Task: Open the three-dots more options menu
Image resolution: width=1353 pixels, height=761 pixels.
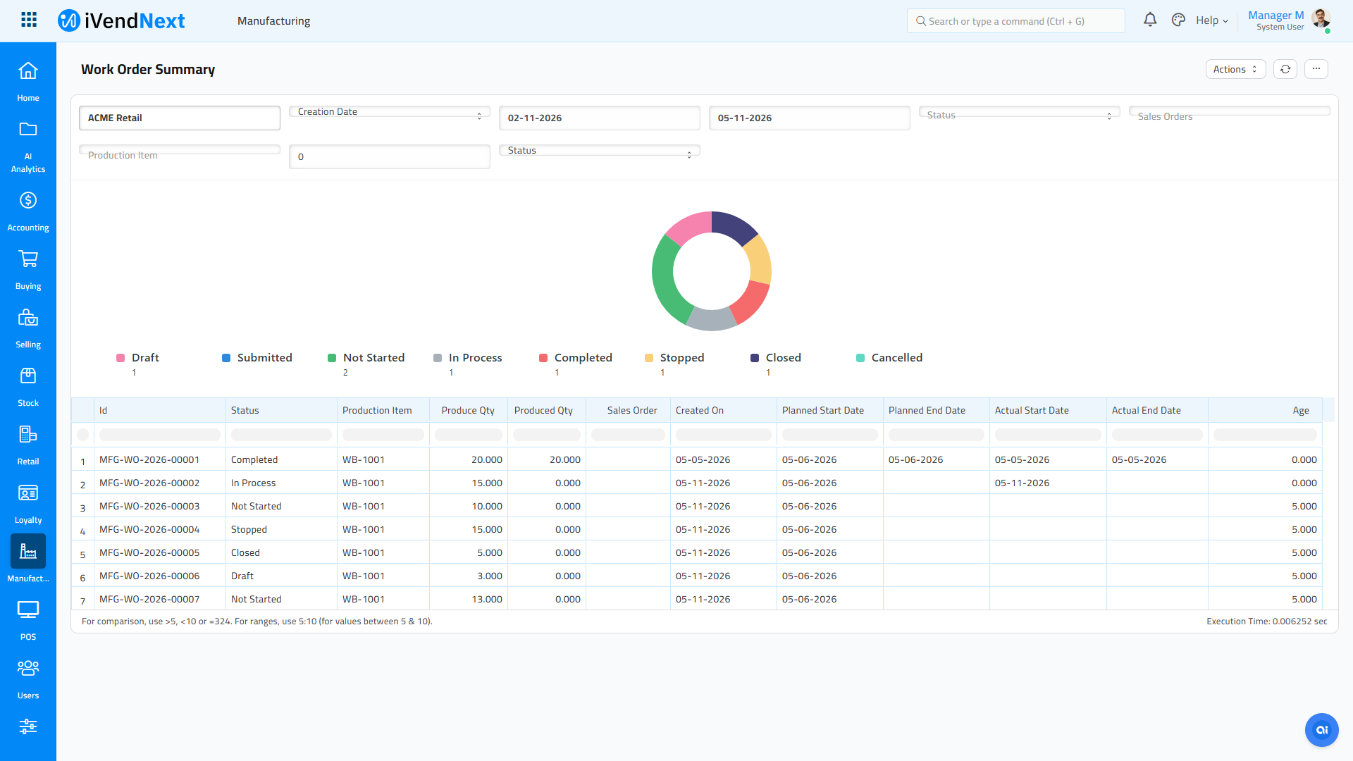Action: point(1316,69)
